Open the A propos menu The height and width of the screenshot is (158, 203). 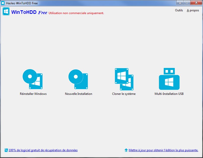click(x=193, y=10)
